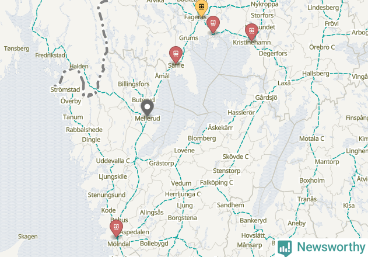Click the Strömstad town label
The width and height of the screenshot is (368, 257).
[65, 89]
